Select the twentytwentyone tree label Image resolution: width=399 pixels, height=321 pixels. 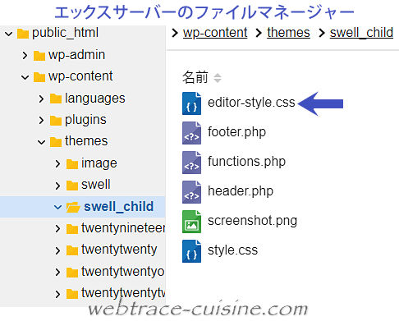[x=123, y=272]
